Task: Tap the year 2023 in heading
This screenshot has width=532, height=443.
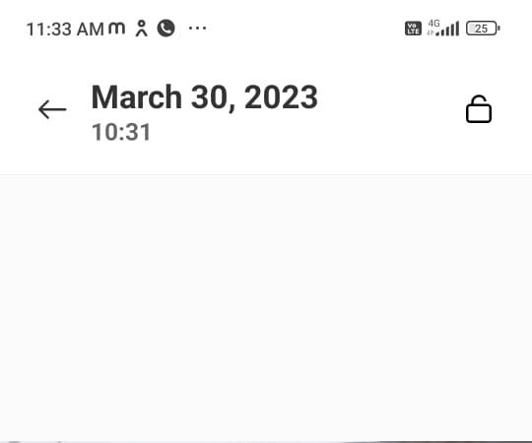Action: point(281,96)
